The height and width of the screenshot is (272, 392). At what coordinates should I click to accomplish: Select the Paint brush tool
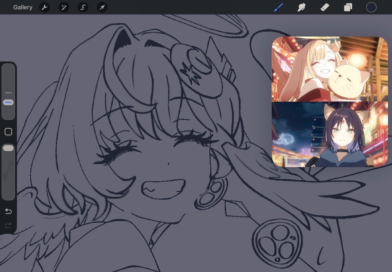[278, 7]
